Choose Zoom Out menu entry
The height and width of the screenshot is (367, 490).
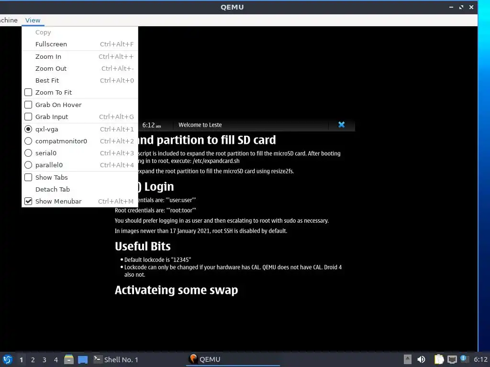pos(80,68)
